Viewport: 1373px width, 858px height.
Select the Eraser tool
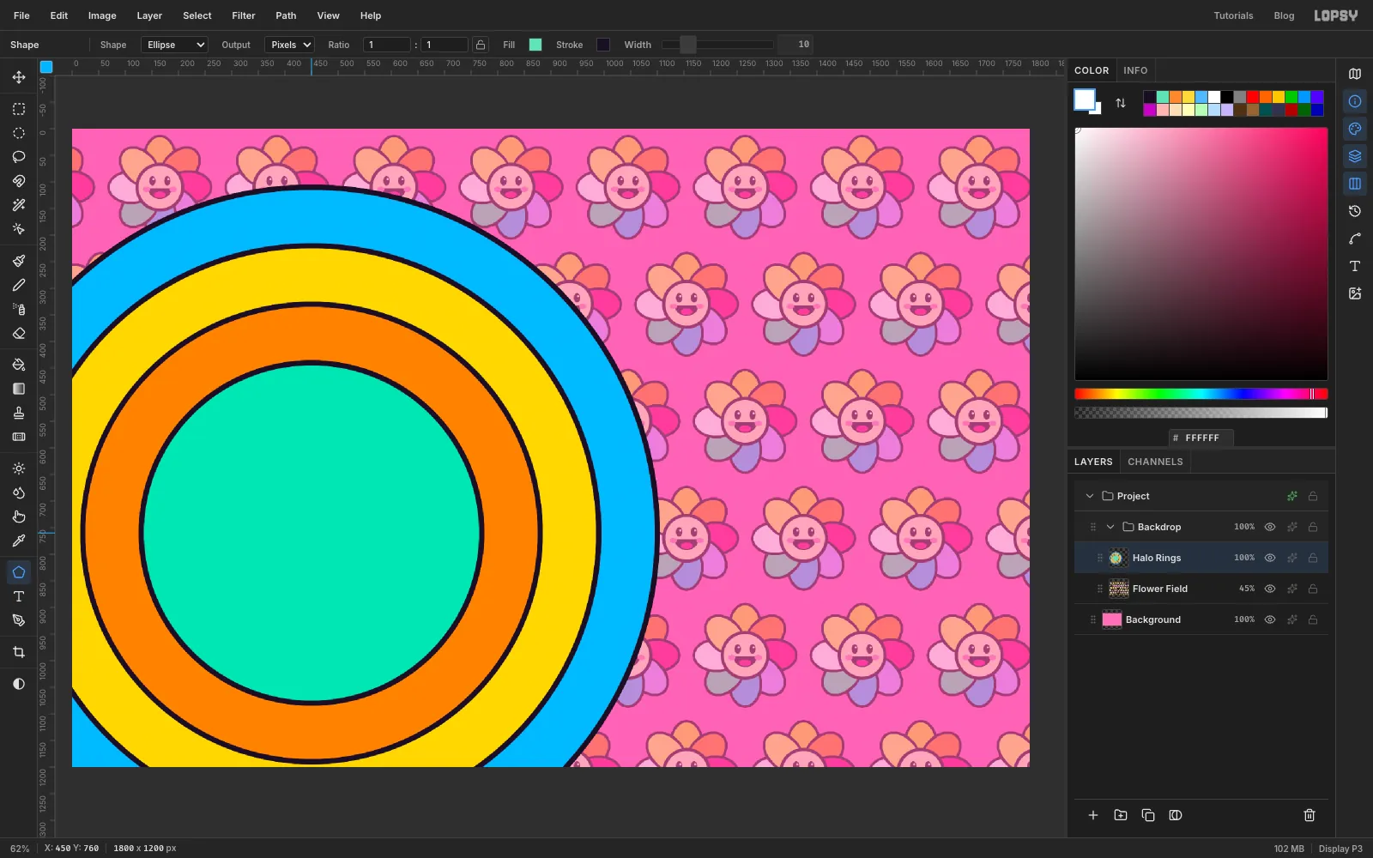(19, 333)
